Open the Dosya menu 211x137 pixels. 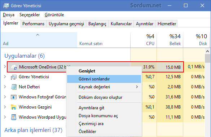[9, 15]
